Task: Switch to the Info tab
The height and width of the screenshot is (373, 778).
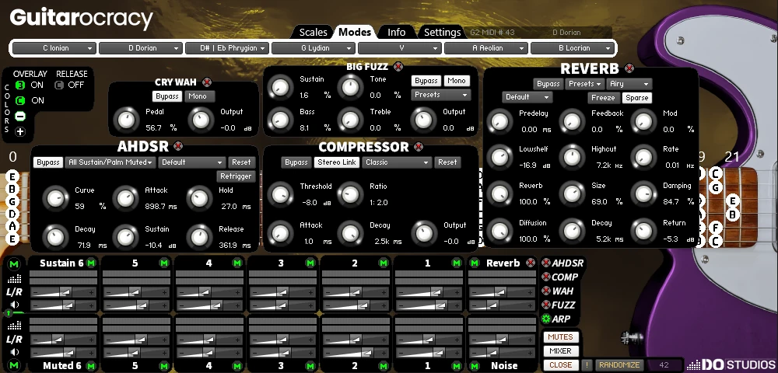Action: click(396, 32)
